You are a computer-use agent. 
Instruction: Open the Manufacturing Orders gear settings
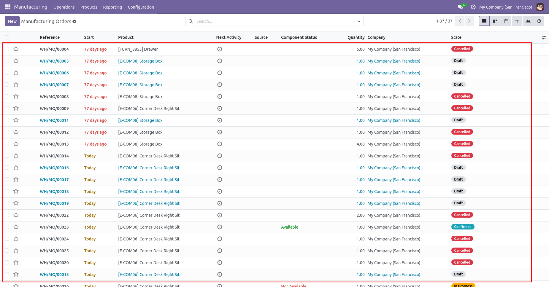click(x=74, y=21)
